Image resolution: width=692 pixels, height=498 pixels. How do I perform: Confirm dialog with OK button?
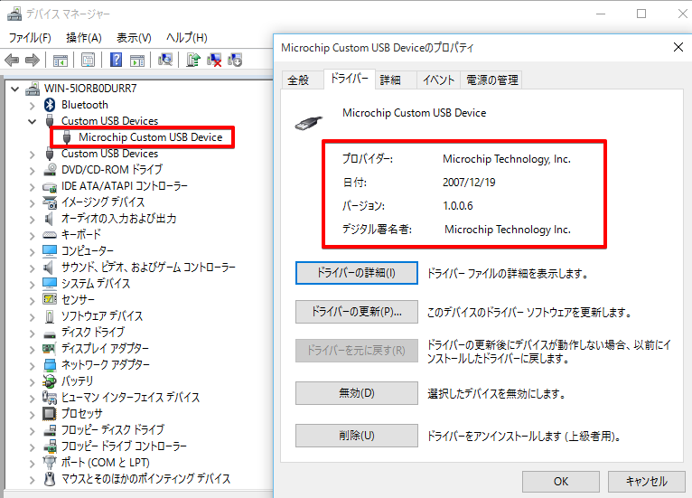click(x=561, y=481)
